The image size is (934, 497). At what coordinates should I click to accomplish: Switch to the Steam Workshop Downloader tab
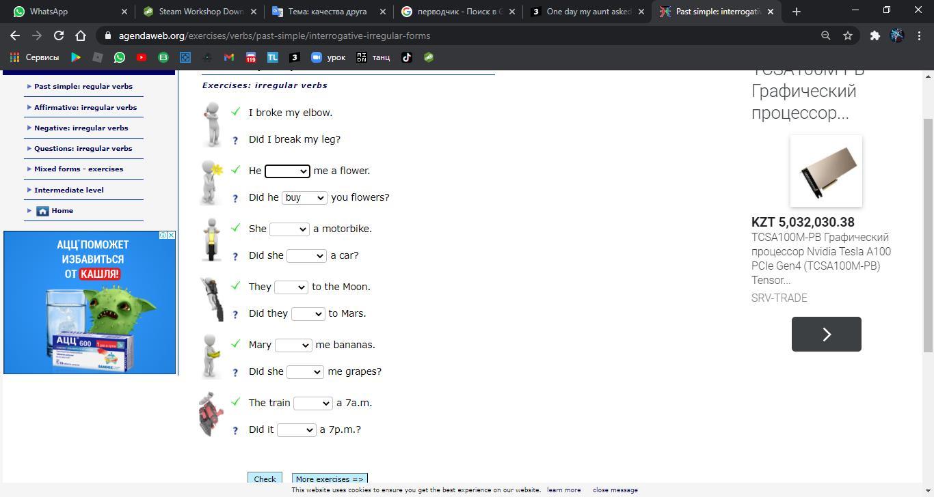[x=198, y=12]
